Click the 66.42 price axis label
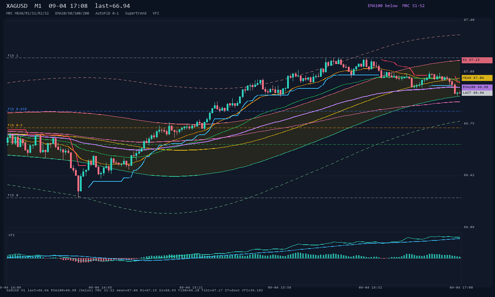 point(469,175)
